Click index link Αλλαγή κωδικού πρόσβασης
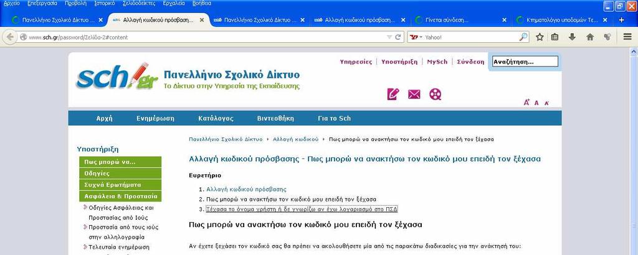Screen dimensions: 638x255 tap(246, 189)
